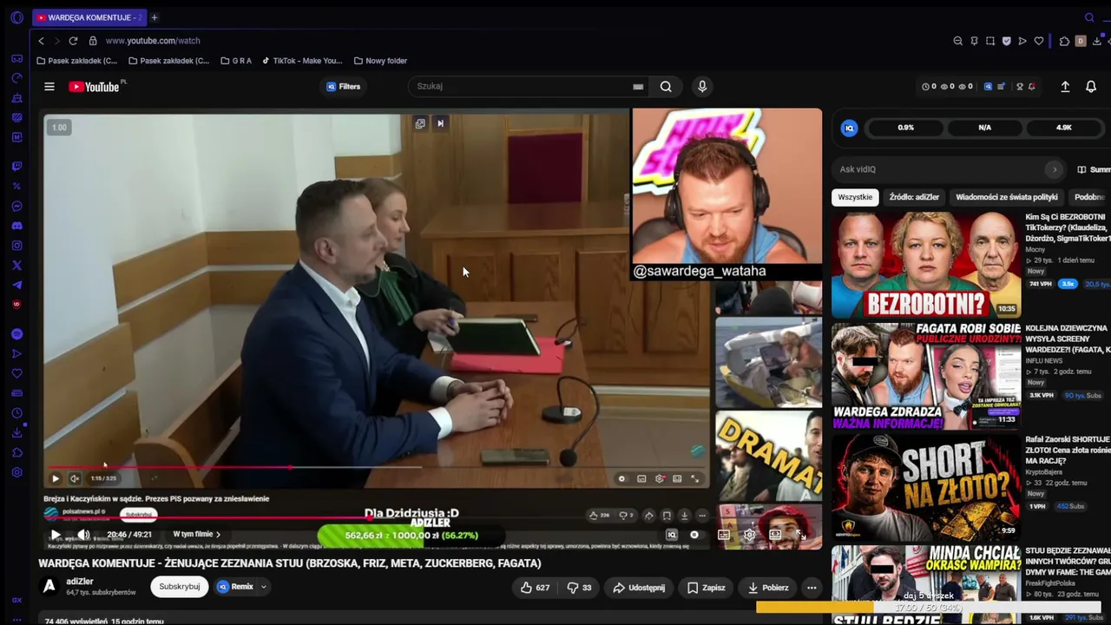Viewport: 1111px width, 625px height.
Task: Click the Opera GX logo menu
Action: [x=16, y=17]
